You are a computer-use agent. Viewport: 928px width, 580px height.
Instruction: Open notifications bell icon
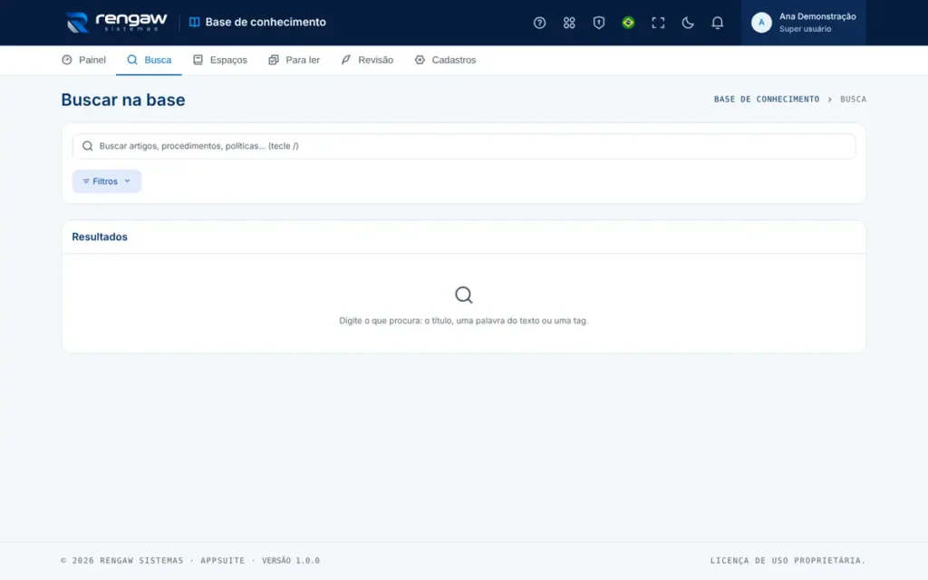[717, 23]
